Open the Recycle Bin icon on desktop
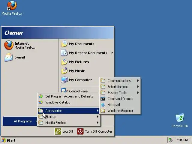Screen dimensions: 192x144 coord(180,118)
